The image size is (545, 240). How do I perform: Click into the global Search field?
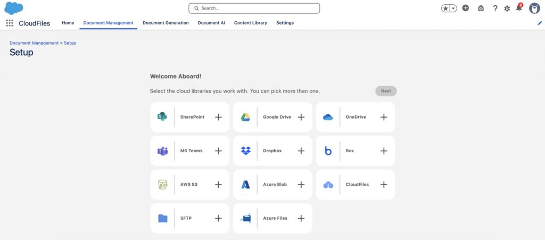pos(254,9)
